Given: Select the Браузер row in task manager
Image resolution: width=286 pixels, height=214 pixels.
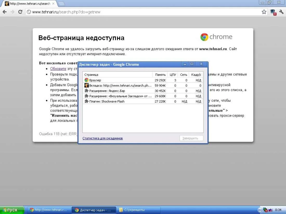Looking at the screenshot, I should pyautogui.click(x=143, y=80).
